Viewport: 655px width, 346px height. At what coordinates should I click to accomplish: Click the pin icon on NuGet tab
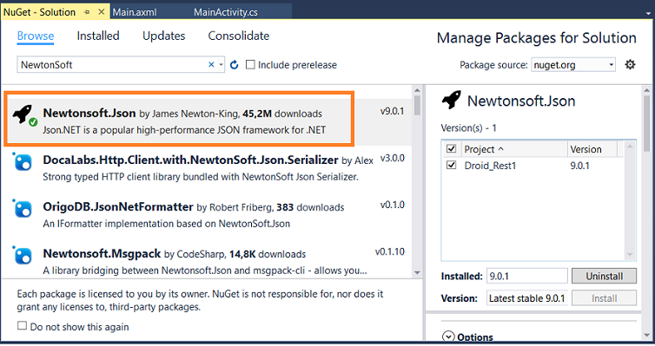point(87,12)
